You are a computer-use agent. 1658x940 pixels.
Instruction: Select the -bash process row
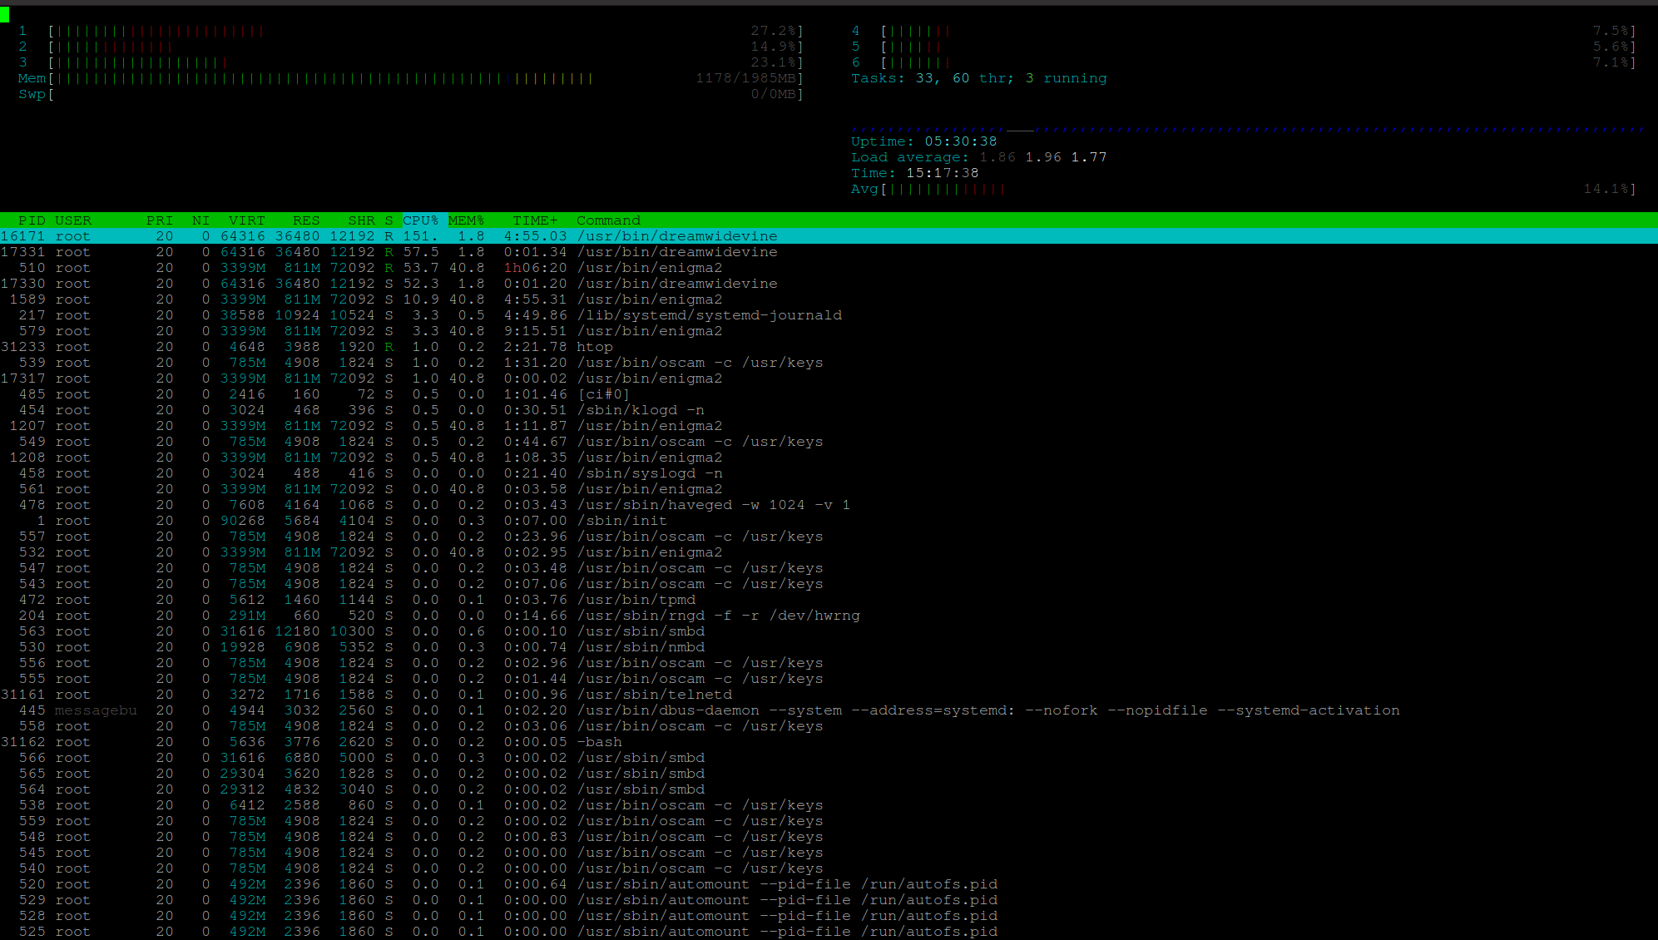(x=599, y=742)
